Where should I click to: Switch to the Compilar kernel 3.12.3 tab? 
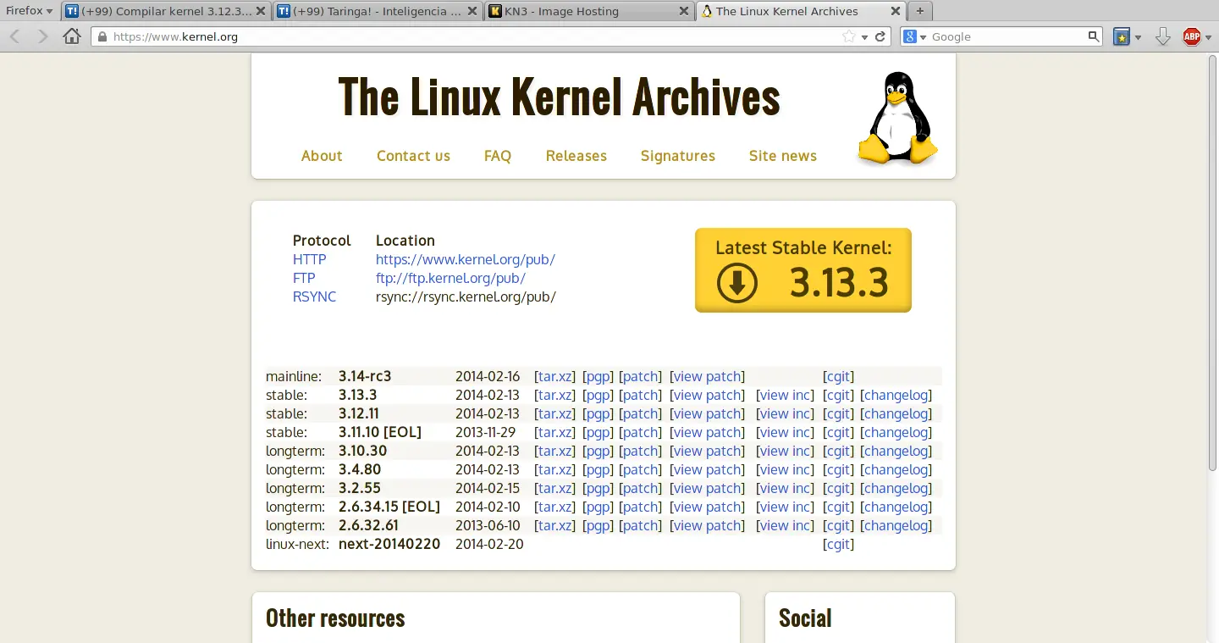click(x=166, y=12)
